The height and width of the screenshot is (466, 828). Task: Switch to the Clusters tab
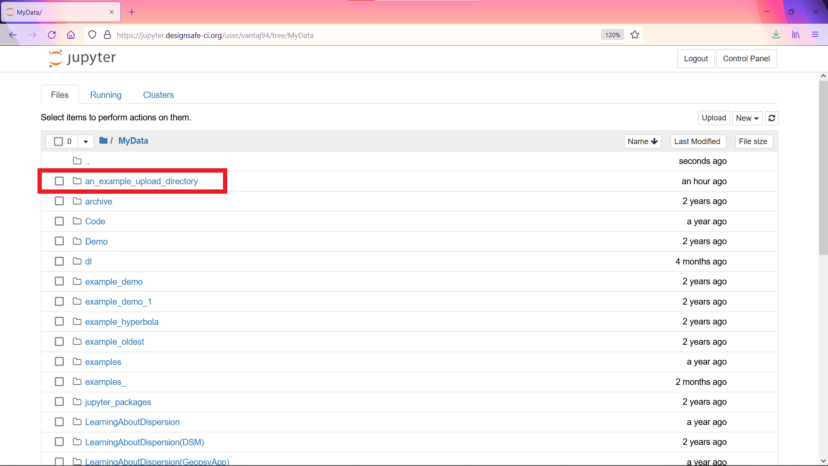click(158, 94)
